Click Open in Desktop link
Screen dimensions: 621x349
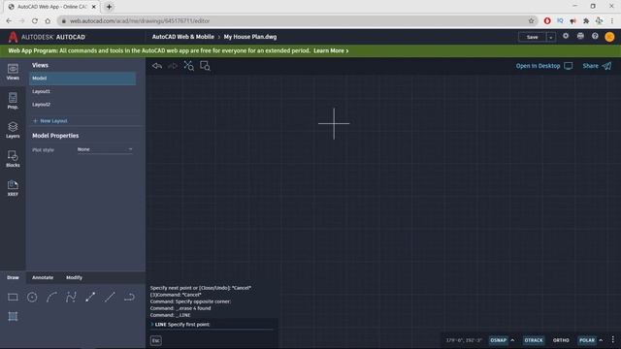click(544, 66)
